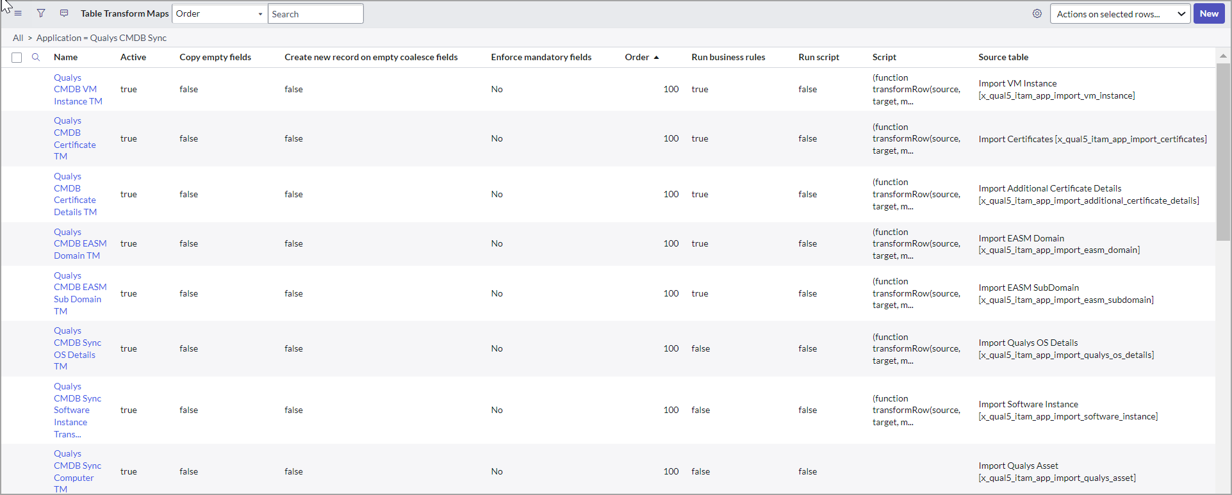Toggle the select-all rows checkbox
This screenshot has height=495, width=1232.
tap(17, 58)
